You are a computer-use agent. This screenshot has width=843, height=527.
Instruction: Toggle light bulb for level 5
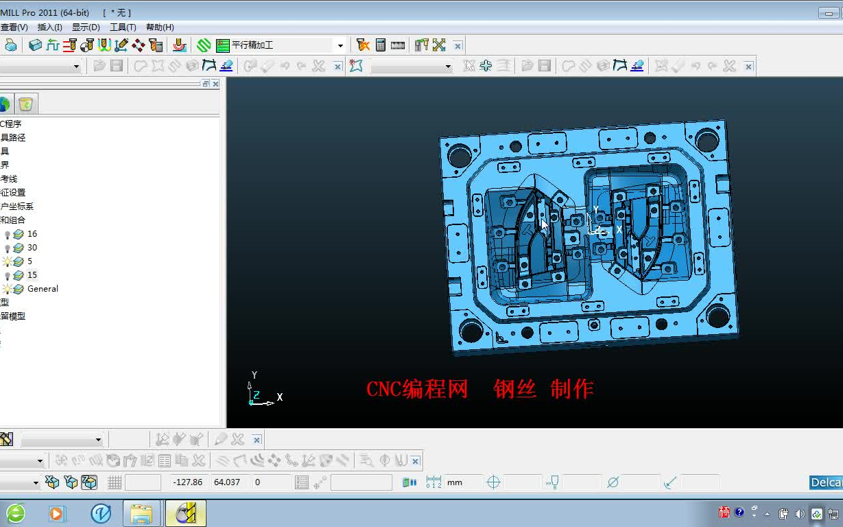8,261
